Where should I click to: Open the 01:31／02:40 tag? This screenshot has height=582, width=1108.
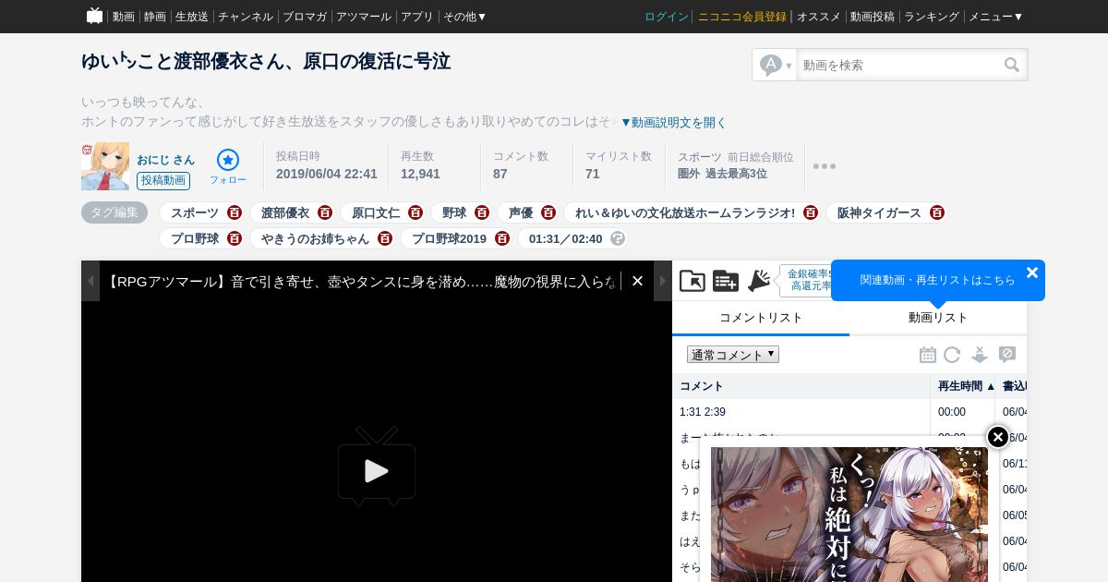(x=566, y=238)
